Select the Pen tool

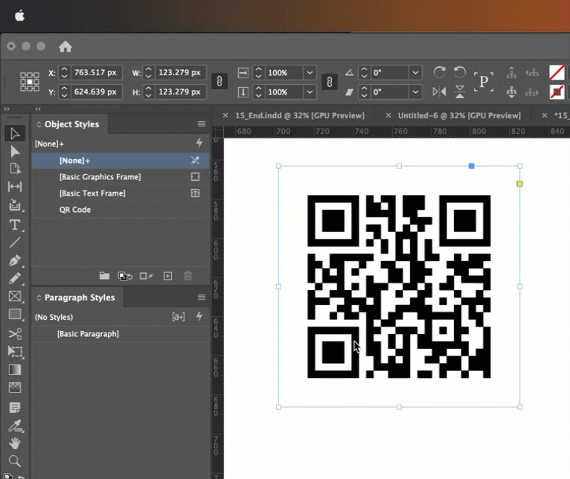pyautogui.click(x=15, y=260)
